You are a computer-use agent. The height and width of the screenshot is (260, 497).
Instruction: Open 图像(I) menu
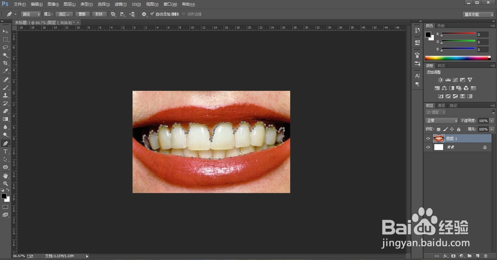53,4
